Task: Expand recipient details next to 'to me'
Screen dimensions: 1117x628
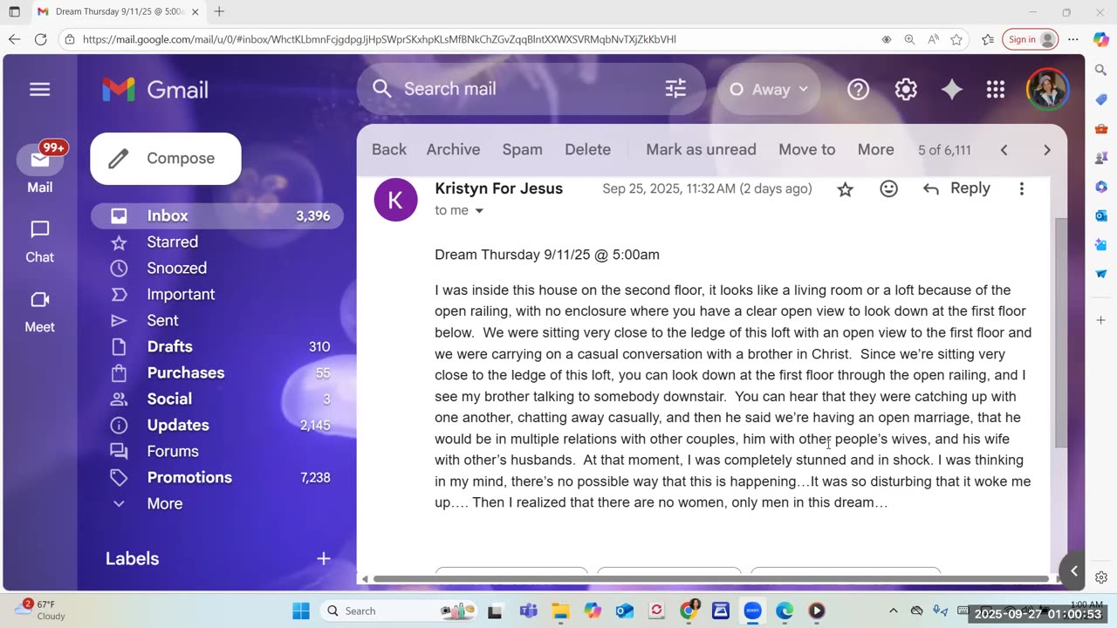Action: (x=478, y=211)
